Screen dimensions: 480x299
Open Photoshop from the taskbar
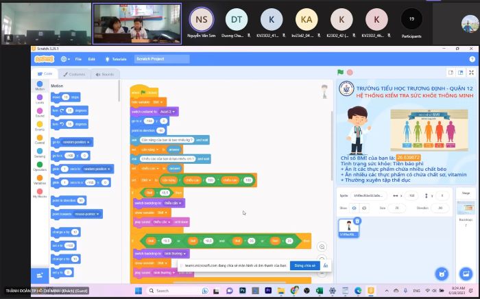(x=243, y=291)
